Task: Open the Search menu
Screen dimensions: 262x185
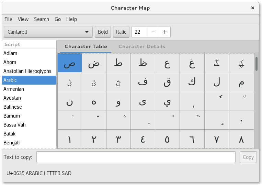Action: click(x=41, y=19)
